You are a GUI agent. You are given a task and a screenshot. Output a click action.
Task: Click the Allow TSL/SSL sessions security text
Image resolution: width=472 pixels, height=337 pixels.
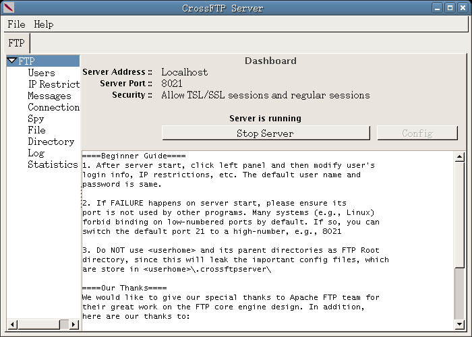266,95
